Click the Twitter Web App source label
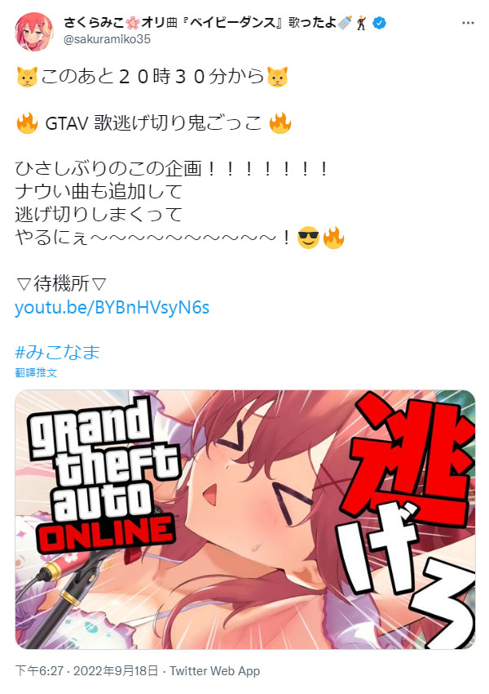 point(214,671)
